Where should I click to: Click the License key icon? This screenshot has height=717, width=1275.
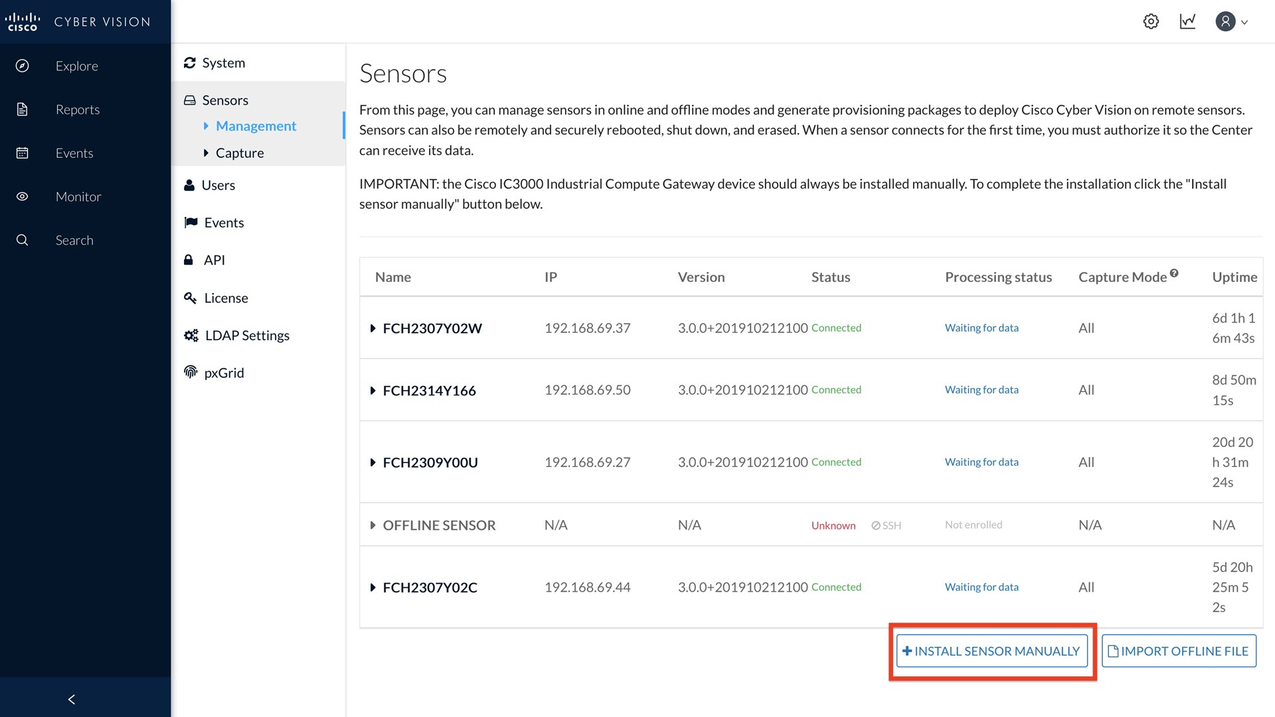(190, 298)
